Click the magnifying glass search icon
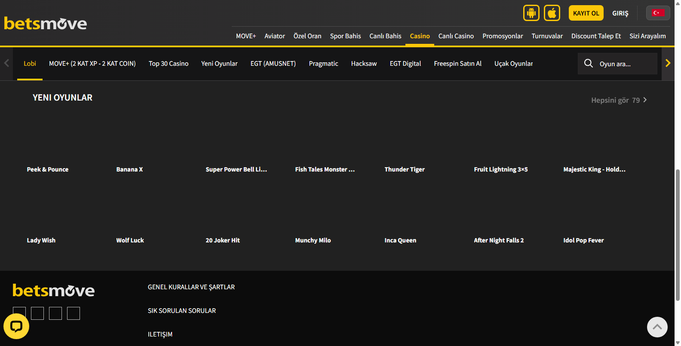The image size is (681, 346). 589,64
